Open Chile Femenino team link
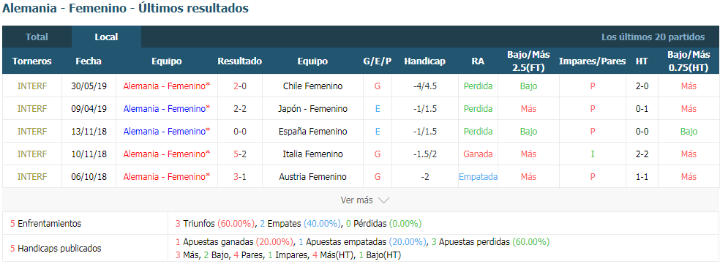The width and height of the screenshot is (720, 264). pos(312,86)
